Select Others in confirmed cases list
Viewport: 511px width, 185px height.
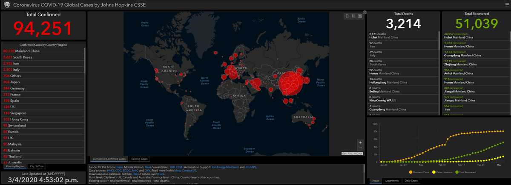[x=43, y=76]
